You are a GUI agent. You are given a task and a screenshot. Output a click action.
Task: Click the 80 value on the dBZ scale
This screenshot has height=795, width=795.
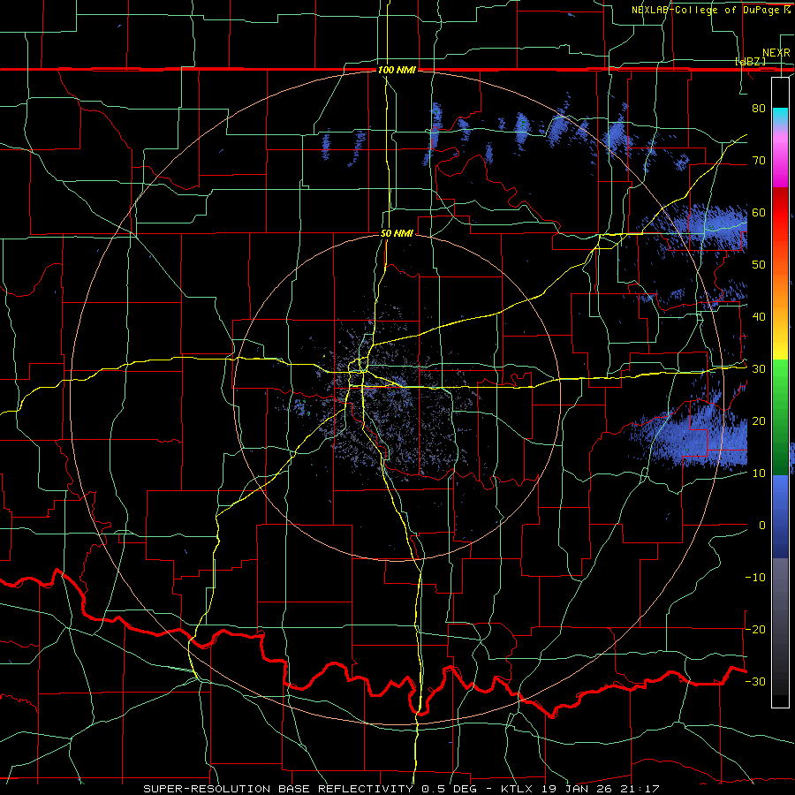(759, 108)
